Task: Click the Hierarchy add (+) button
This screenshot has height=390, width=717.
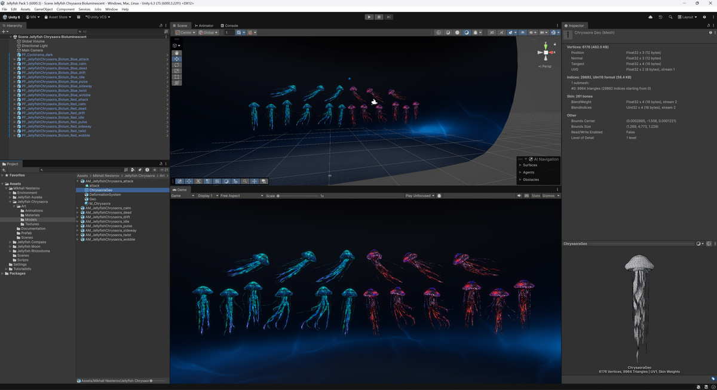Action: tap(4, 31)
